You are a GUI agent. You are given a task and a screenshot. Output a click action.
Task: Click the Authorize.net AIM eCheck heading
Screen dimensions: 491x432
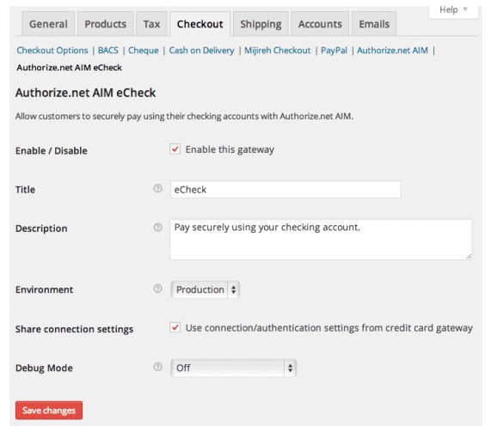coord(85,93)
